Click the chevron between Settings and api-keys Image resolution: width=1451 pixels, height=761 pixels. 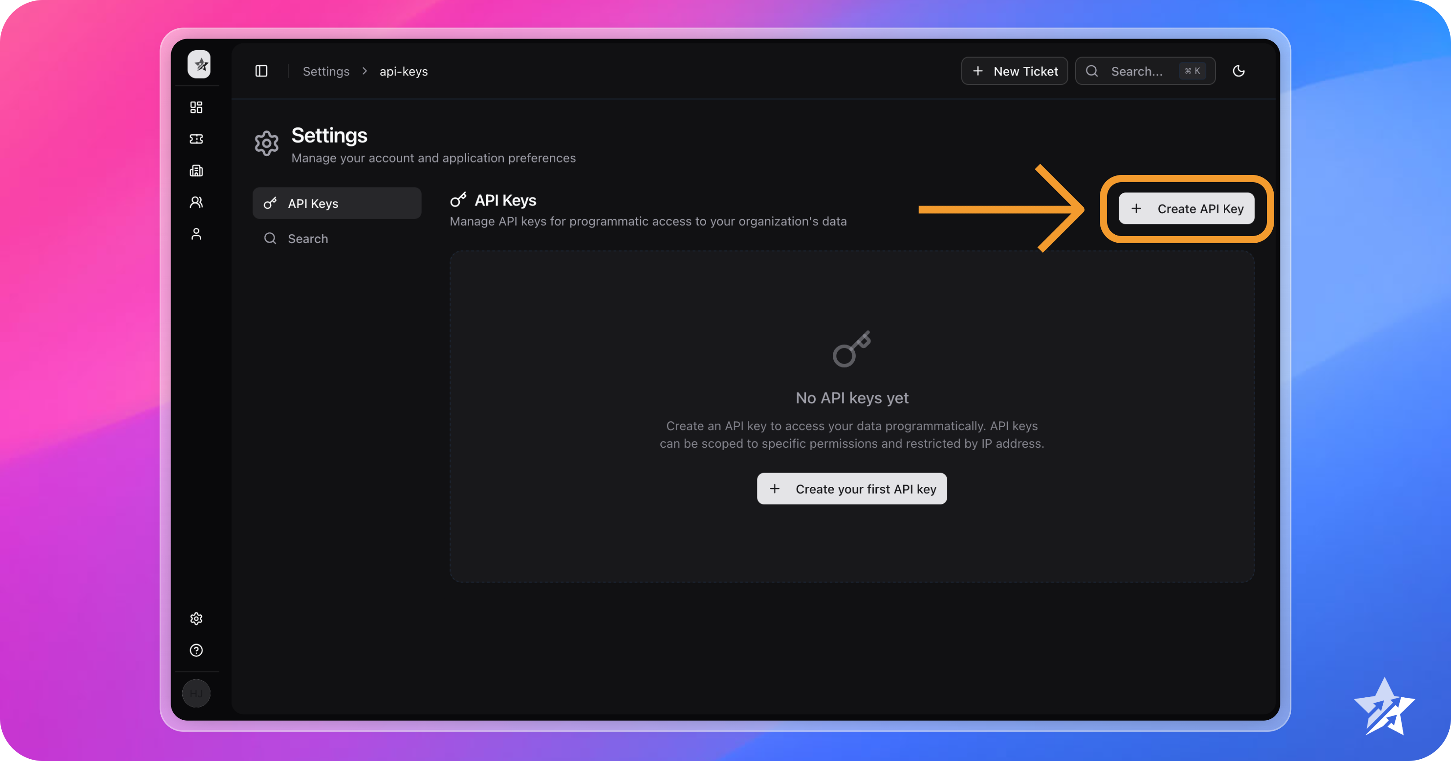click(365, 71)
